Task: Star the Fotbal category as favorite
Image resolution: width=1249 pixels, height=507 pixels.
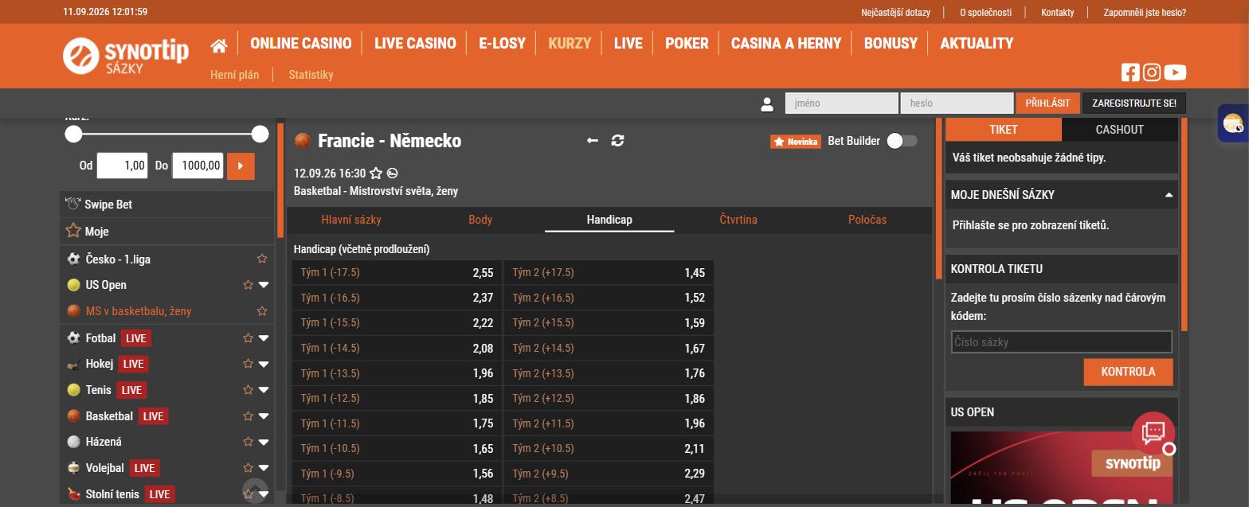Action: (x=248, y=338)
